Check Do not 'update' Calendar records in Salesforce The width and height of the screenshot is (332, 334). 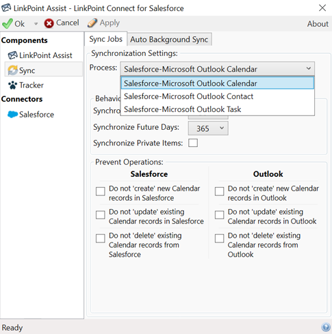(x=101, y=214)
